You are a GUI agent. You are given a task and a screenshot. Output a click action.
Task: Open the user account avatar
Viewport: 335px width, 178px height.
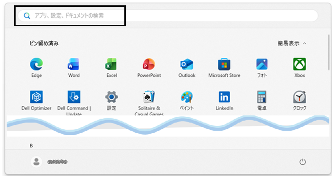[36, 162]
